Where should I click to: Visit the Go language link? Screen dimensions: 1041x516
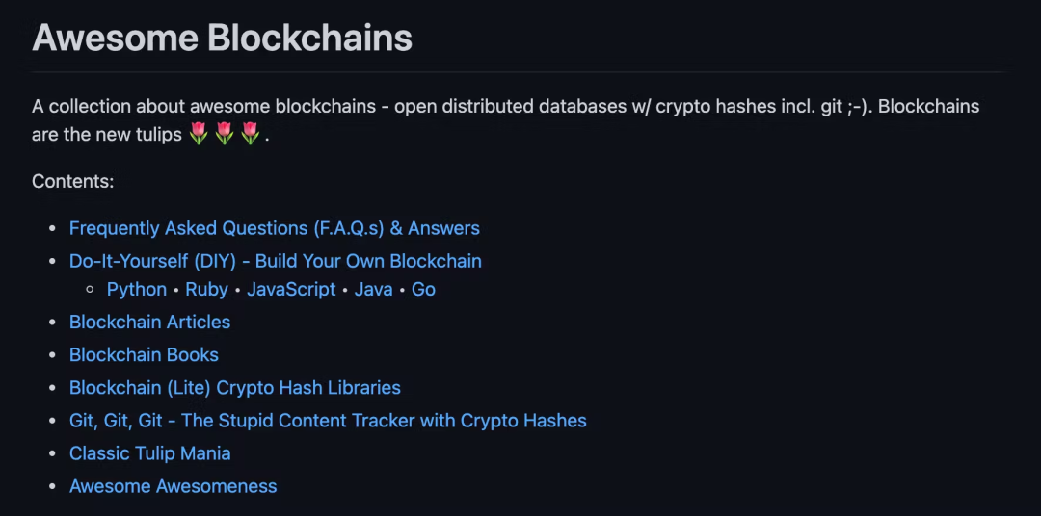pyautogui.click(x=423, y=289)
